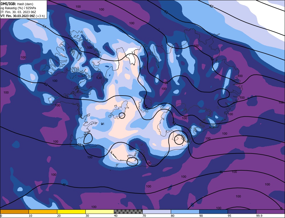Screen dimensions: 285x218
Task: Click the dark navy 95–99.9 legend swatch
Action: pos(242,212)
